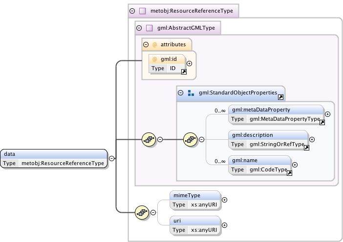Click type value gml:StringOrRefType
Image resolution: width=343 pixels, height=242 pixels.
[277, 144]
